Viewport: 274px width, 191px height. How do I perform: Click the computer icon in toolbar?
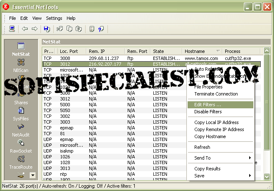click(12, 29)
